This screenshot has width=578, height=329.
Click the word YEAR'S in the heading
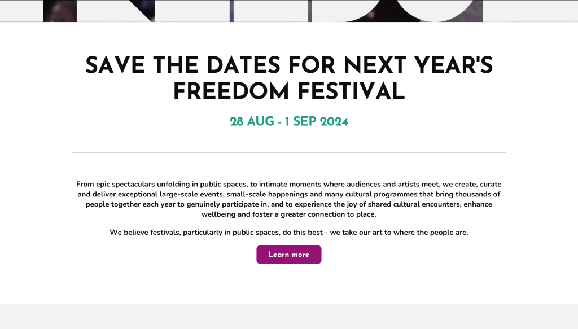pos(449,67)
